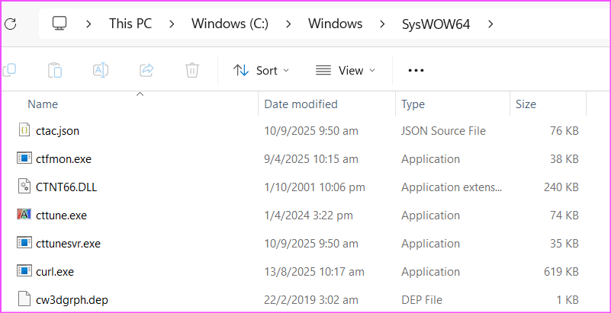Click the 240 KB size cell
This screenshot has width=611, height=313.
click(x=561, y=187)
